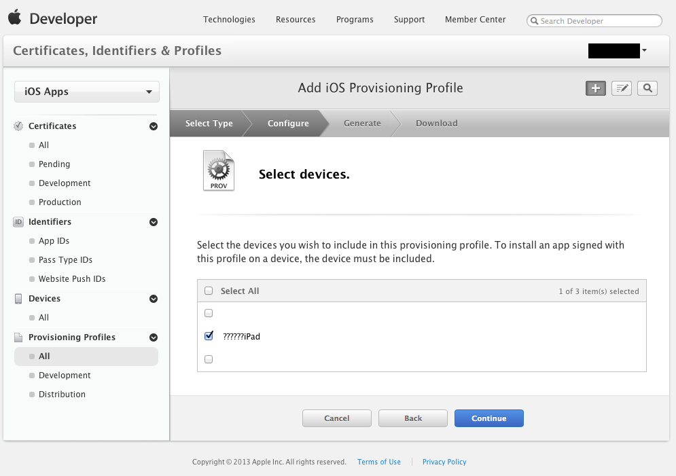The width and height of the screenshot is (676, 476).
Task: Open the iOS Apps dropdown
Action: pyautogui.click(x=87, y=92)
